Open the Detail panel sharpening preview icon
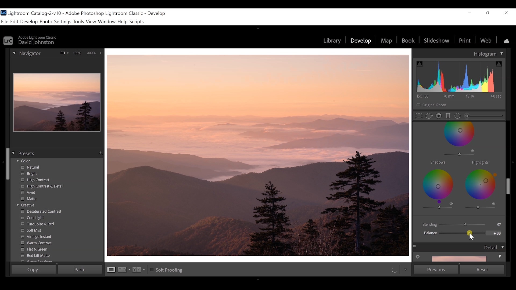 (x=418, y=256)
